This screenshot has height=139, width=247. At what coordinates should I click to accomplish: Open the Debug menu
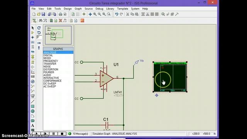pos(99,8)
